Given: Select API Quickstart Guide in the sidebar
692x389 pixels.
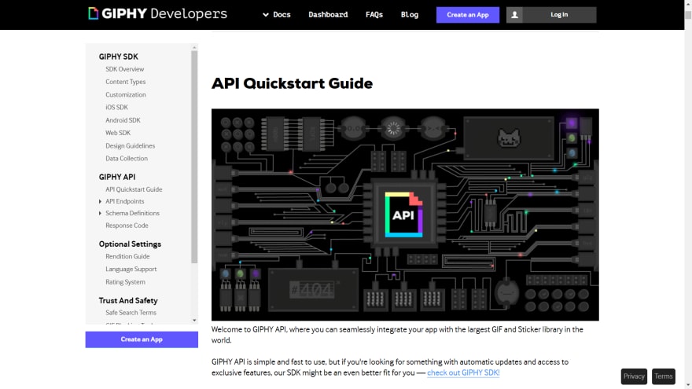Looking at the screenshot, I should pyautogui.click(x=134, y=189).
